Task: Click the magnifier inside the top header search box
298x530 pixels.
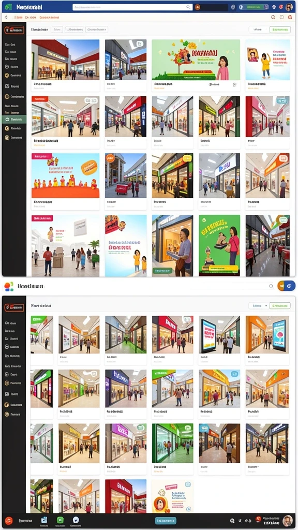Action: point(188,7)
